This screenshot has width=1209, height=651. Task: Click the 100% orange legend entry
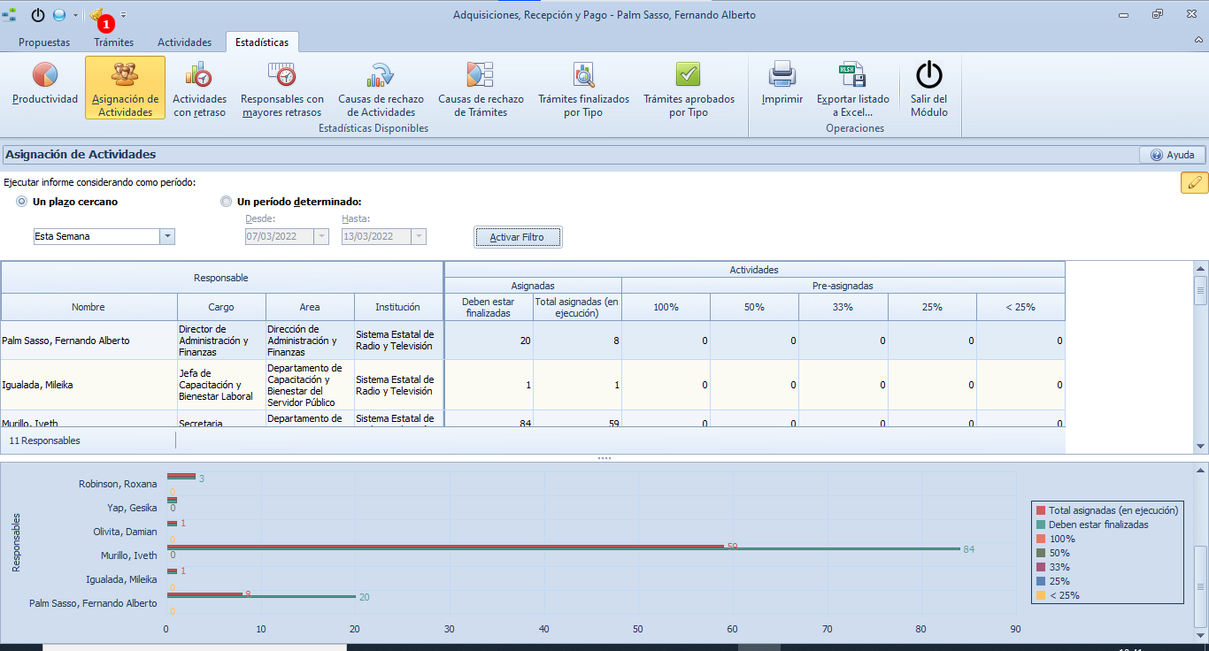1056,539
